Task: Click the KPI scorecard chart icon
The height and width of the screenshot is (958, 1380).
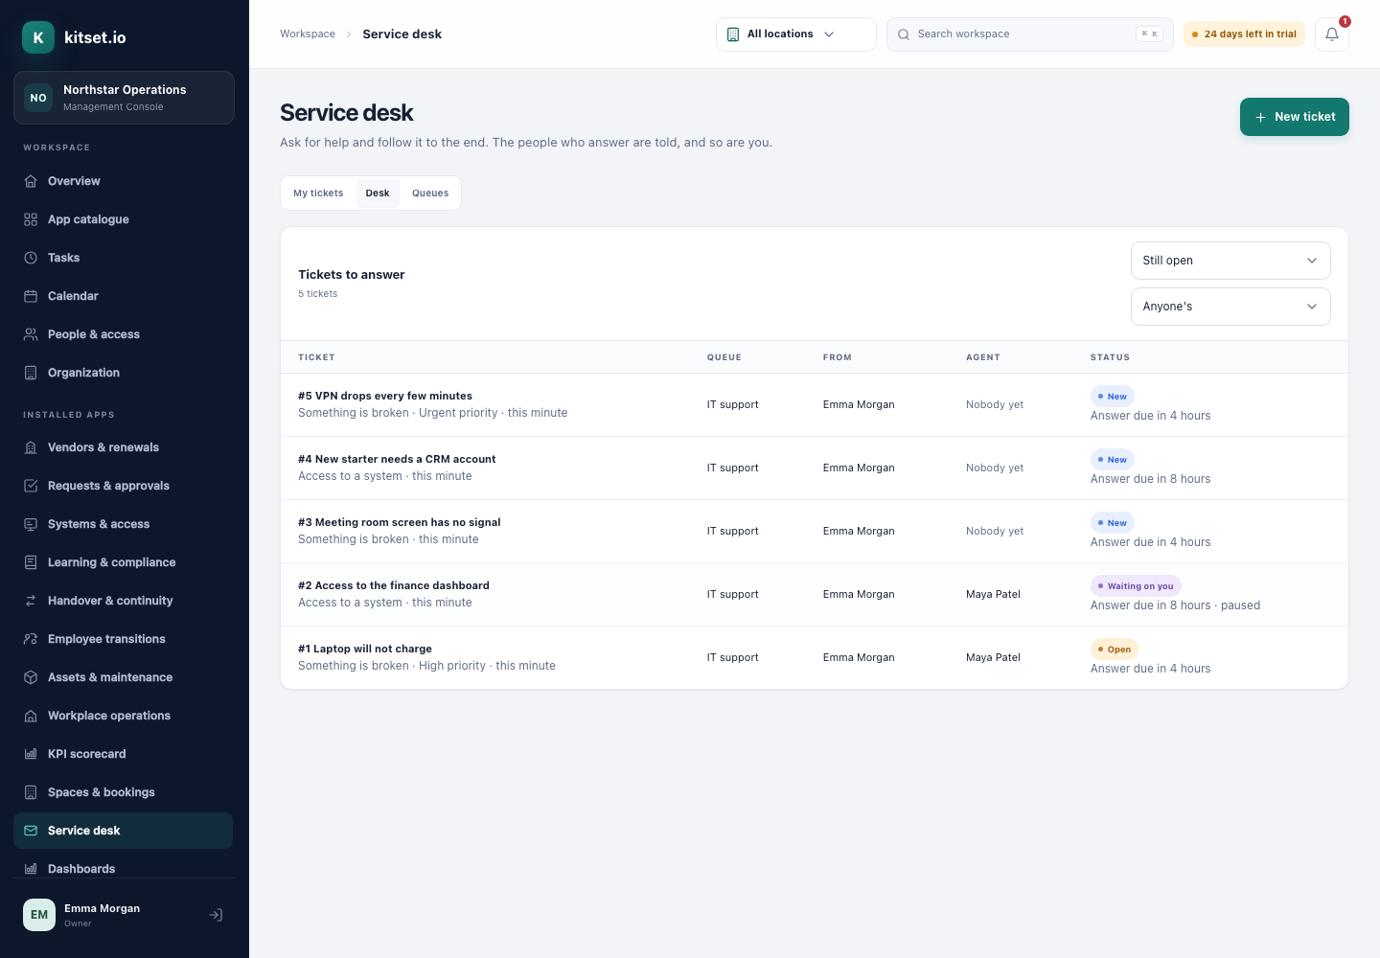Action: coord(31,754)
